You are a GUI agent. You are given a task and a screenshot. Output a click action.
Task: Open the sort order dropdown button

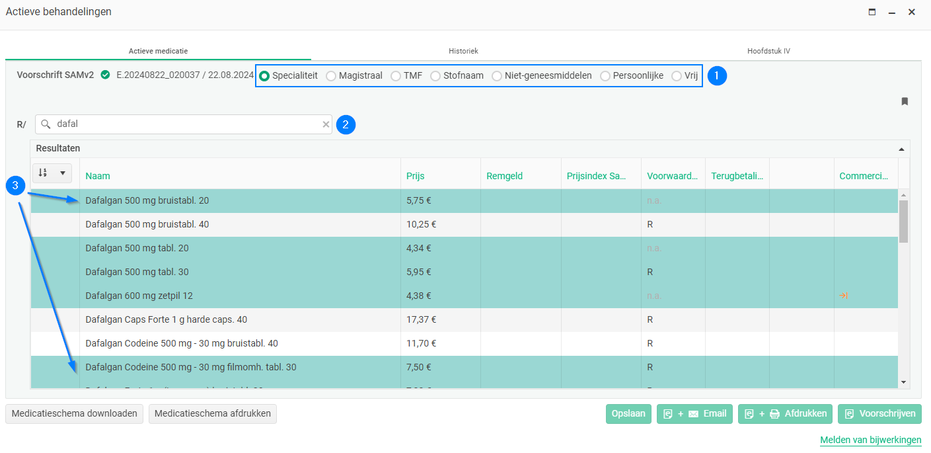tap(52, 173)
